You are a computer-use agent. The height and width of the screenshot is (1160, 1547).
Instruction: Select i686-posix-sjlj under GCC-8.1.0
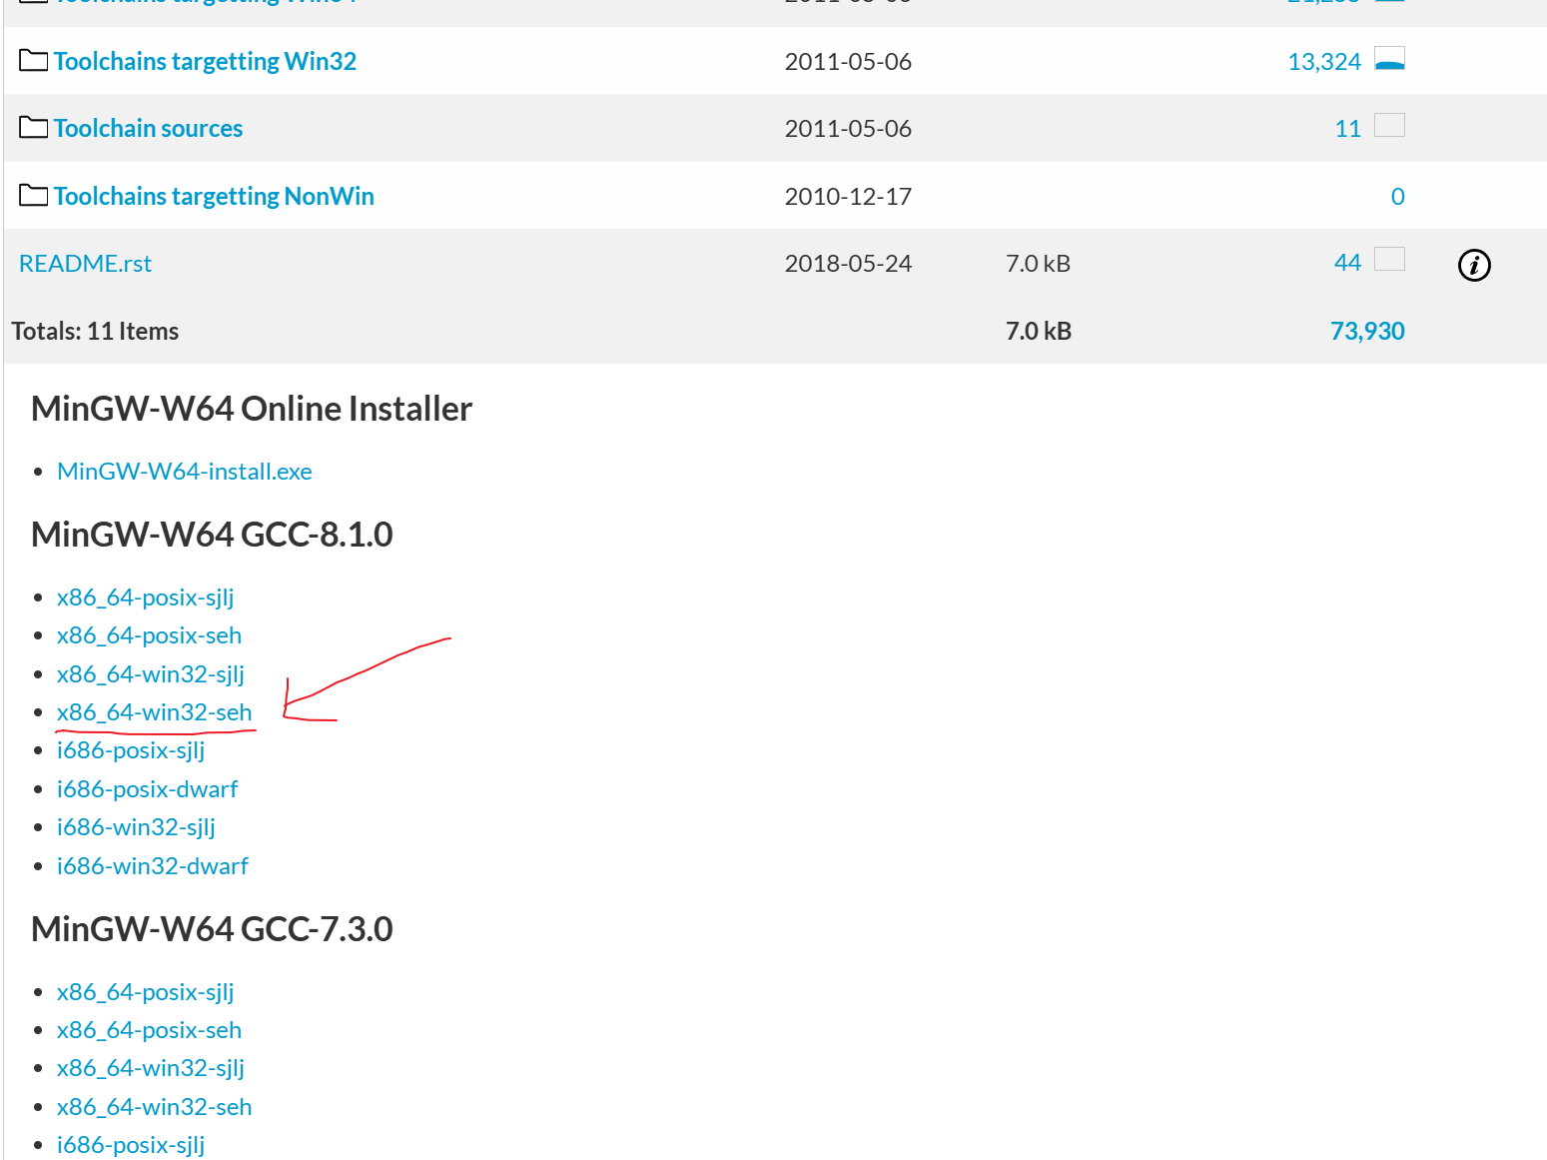click(x=131, y=750)
